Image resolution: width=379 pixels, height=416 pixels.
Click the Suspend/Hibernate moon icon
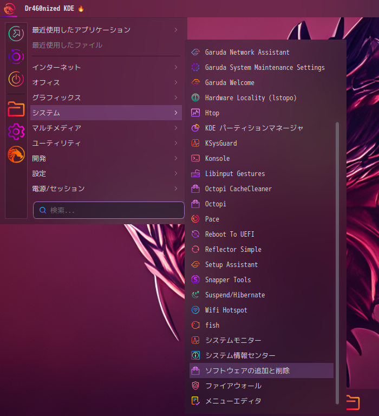pos(195,295)
